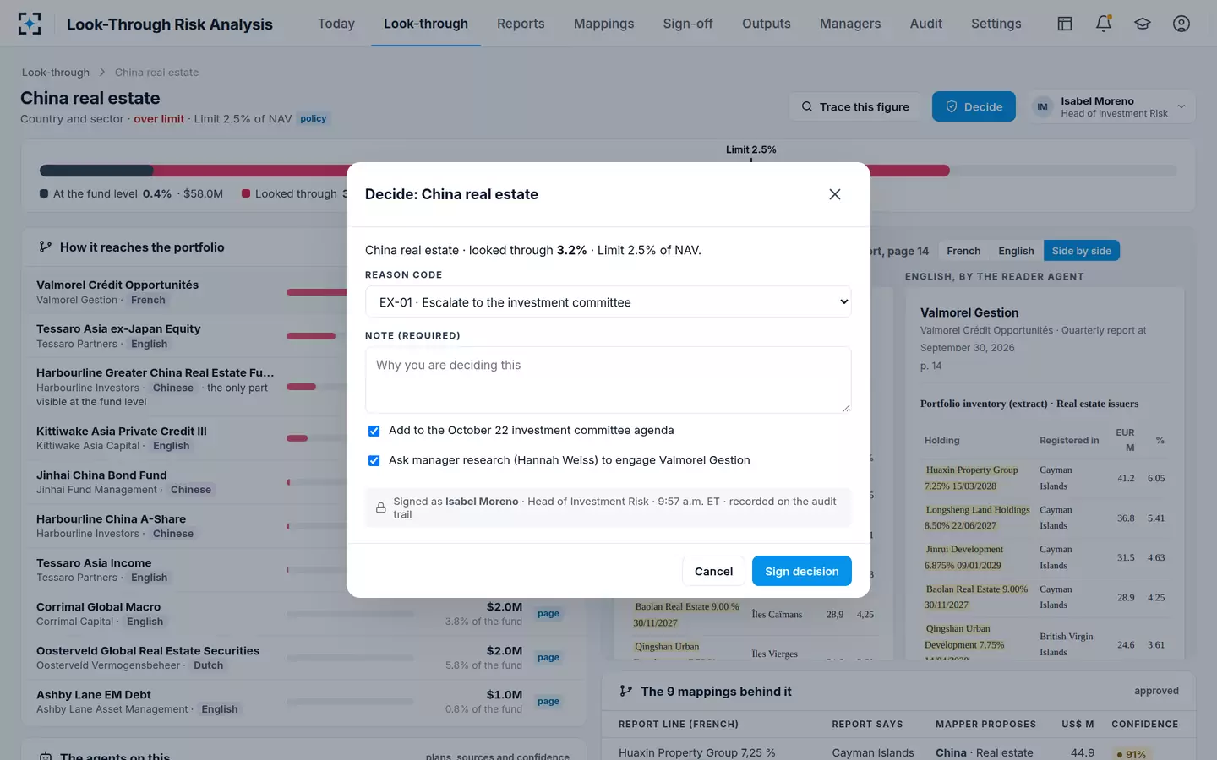Open the notifications bell
This screenshot has height=760, width=1217.
1104,24
